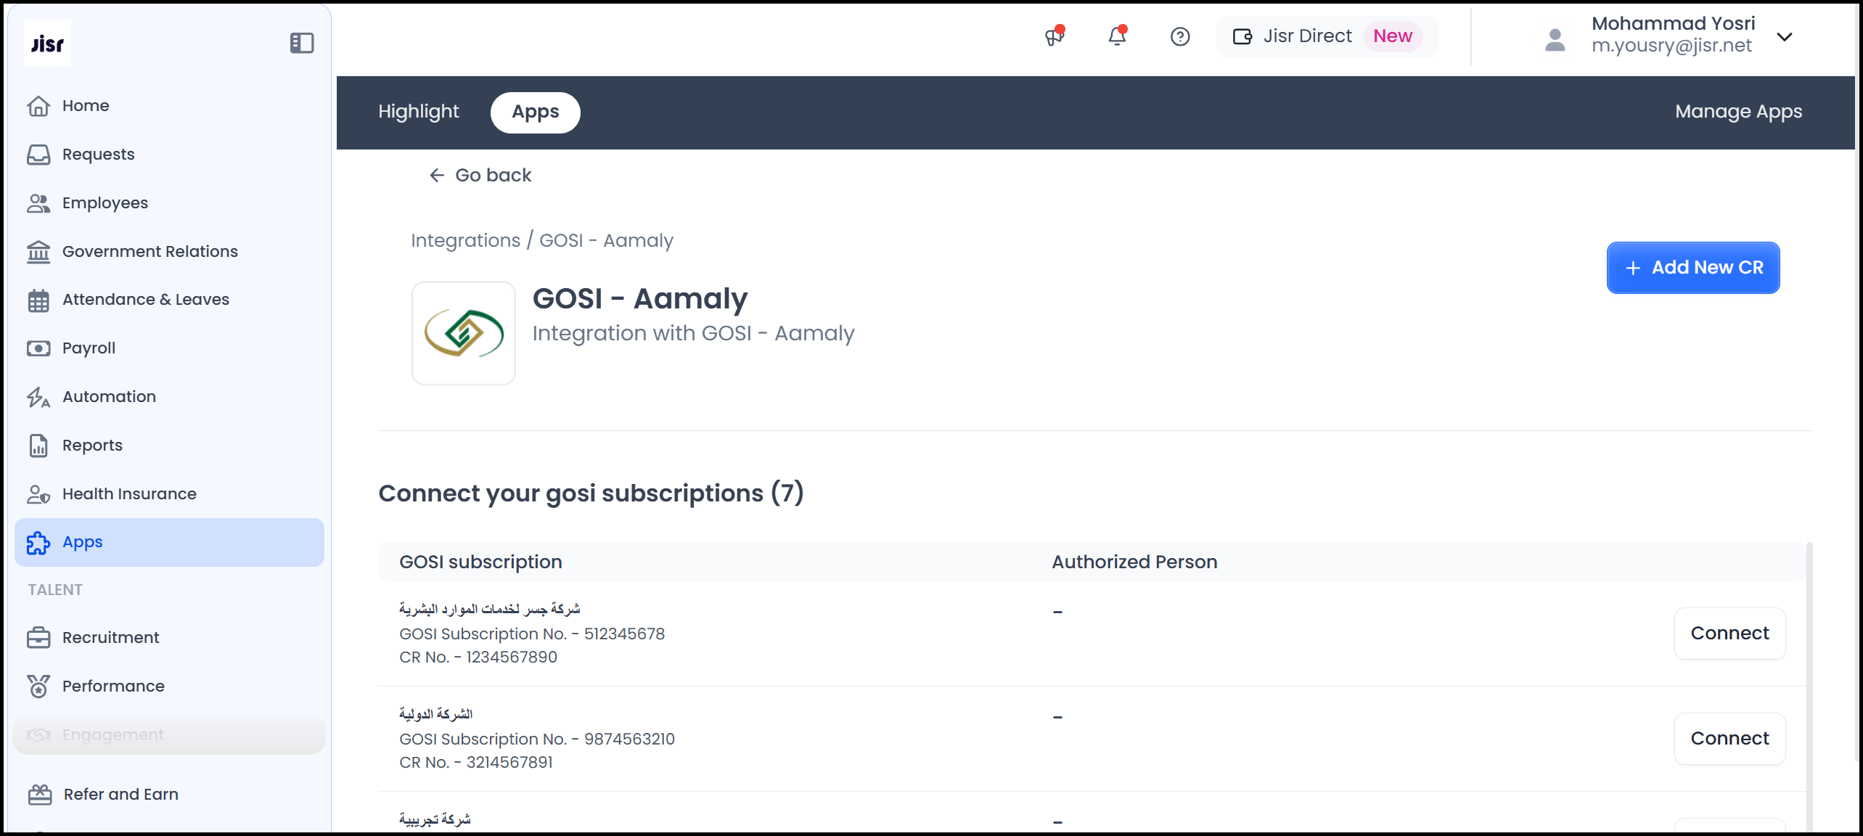The height and width of the screenshot is (836, 1863).
Task: Expand Mohammad Yosri account dropdown chevron
Action: [x=1785, y=37]
